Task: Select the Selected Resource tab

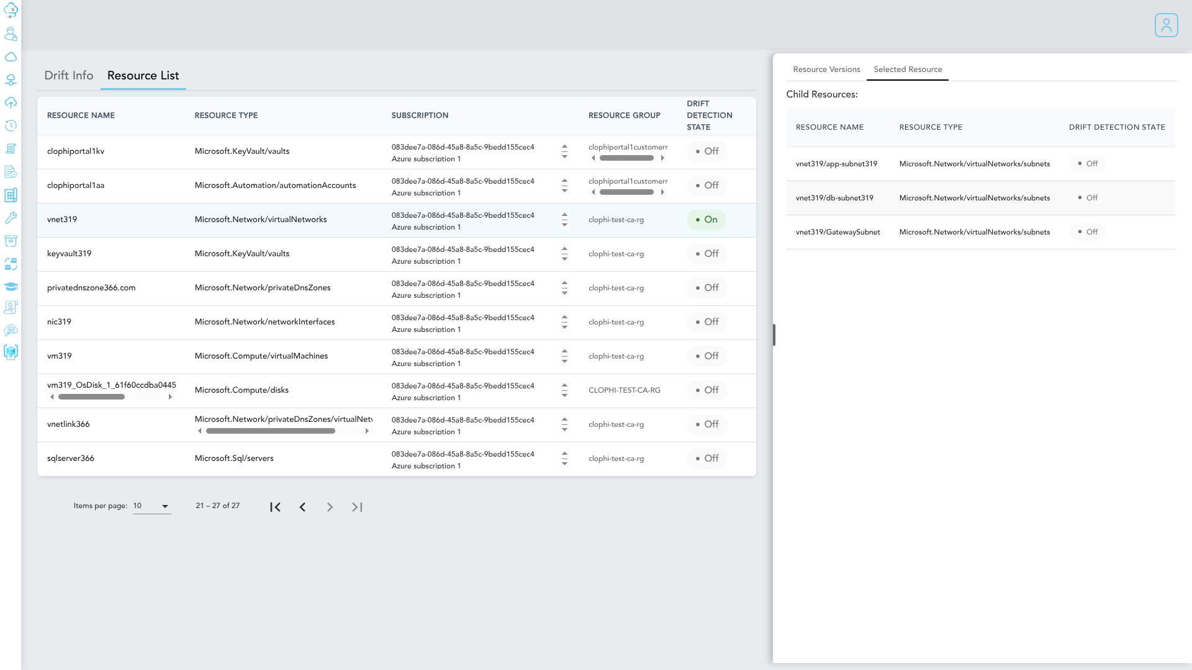Action: (x=908, y=69)
